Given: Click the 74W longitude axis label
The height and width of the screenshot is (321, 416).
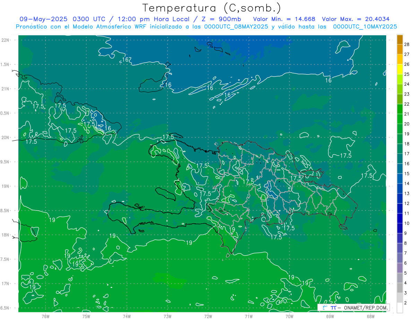Looking at the screenshot, I should pos(127,316).
